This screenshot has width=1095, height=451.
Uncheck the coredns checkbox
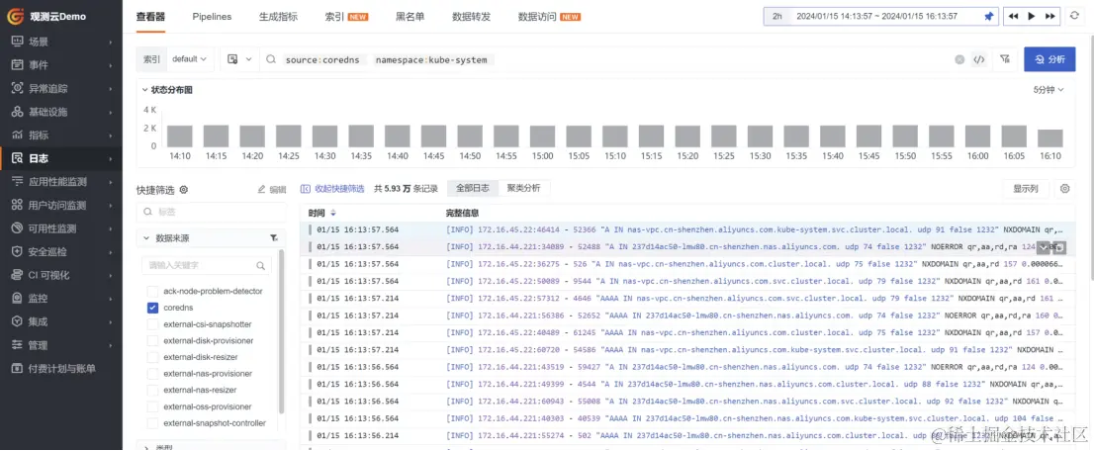tap(153, 308)
